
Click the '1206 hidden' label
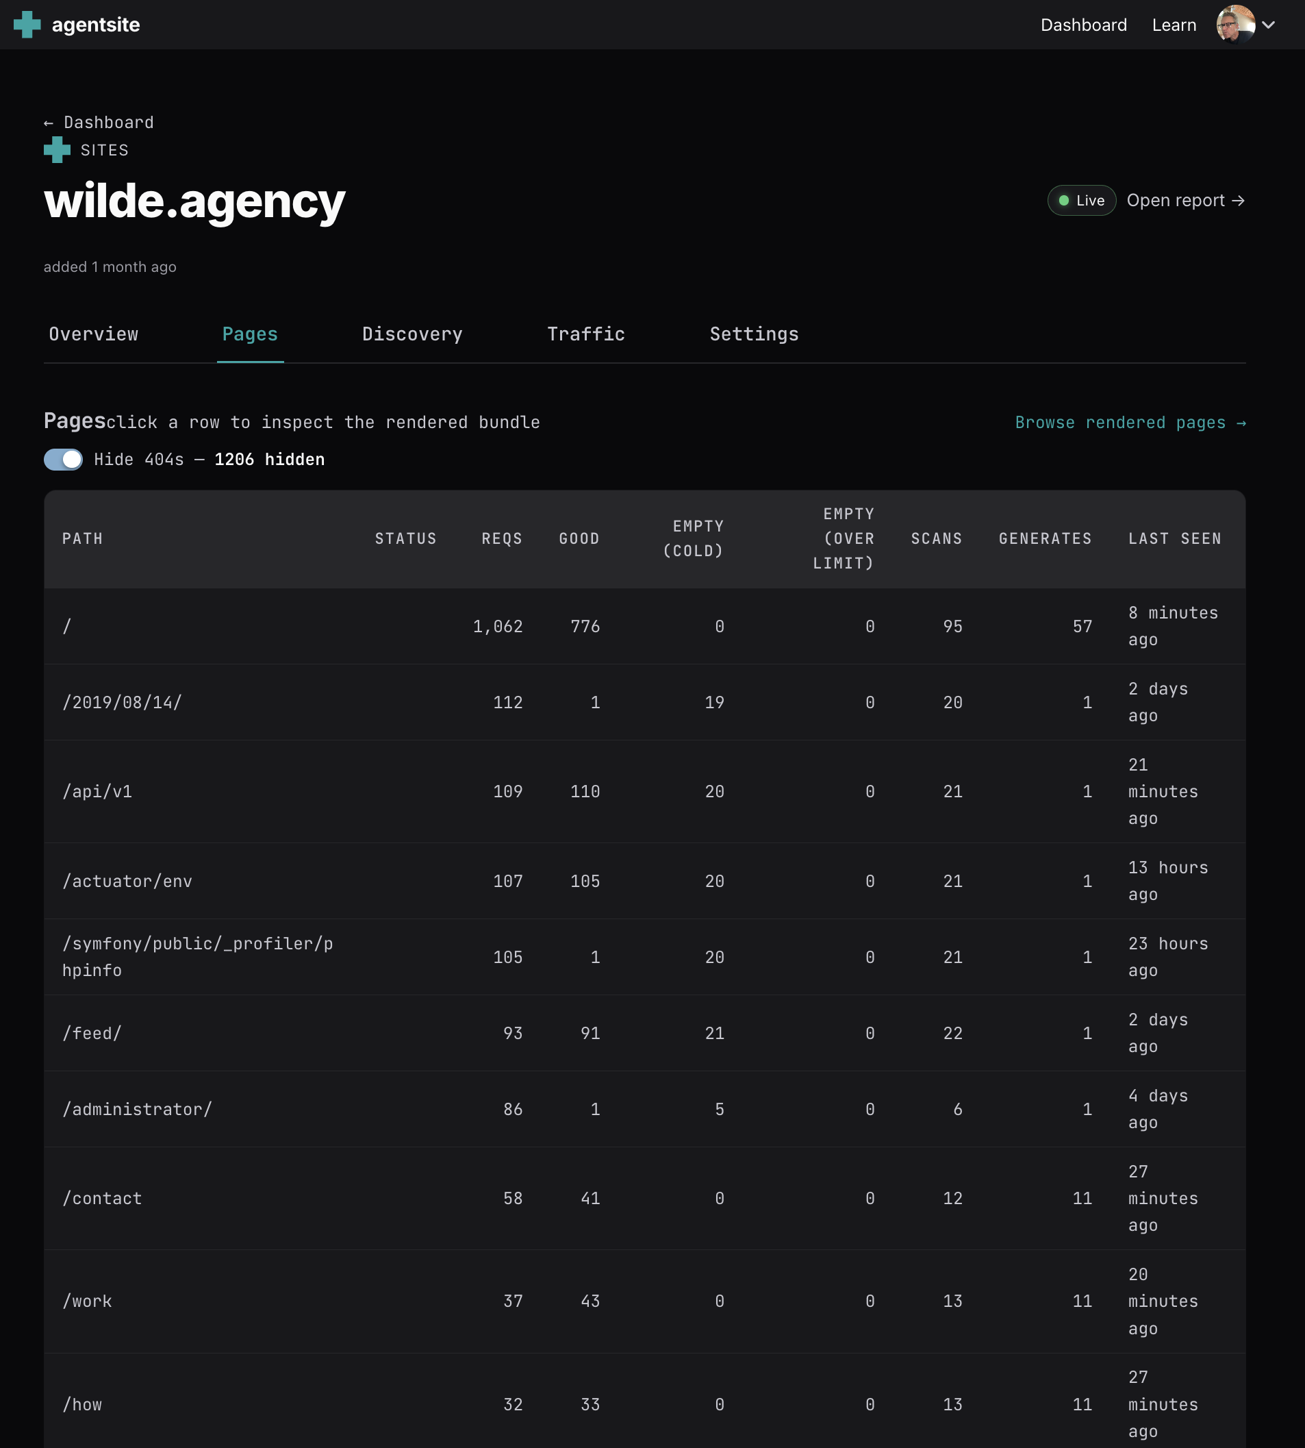[x=270, y=460]
